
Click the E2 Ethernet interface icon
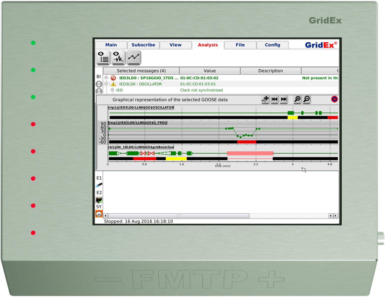[99, 199]
